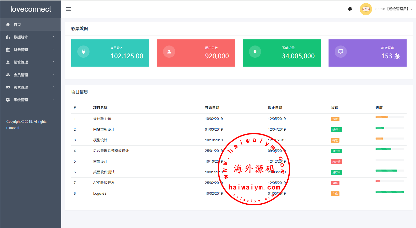Open the admin account dropdown caret
The image size is (416, 228).
(x=412, y=9)
